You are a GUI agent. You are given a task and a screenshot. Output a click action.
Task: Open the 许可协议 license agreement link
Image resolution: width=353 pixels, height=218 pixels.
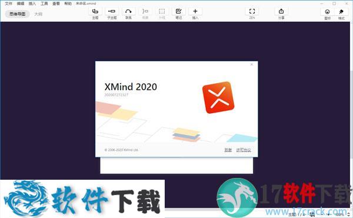pos(244,150)
